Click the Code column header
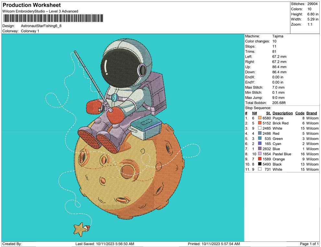 click(300, 113)
